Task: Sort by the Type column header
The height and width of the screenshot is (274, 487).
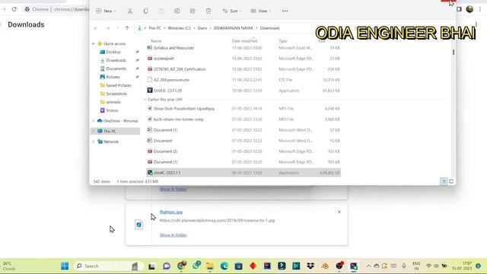Action: (x=282, y=41)
